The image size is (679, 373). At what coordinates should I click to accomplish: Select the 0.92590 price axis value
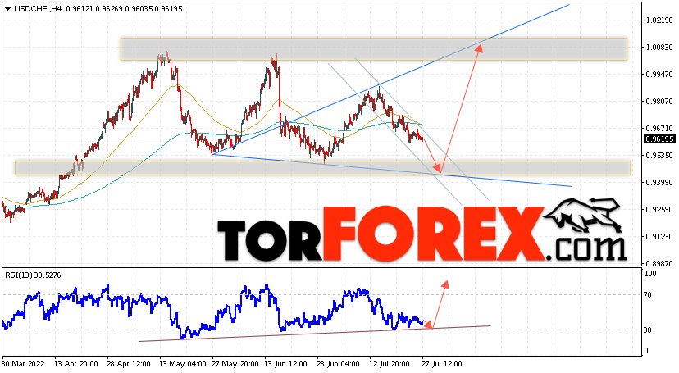point(659,209)
